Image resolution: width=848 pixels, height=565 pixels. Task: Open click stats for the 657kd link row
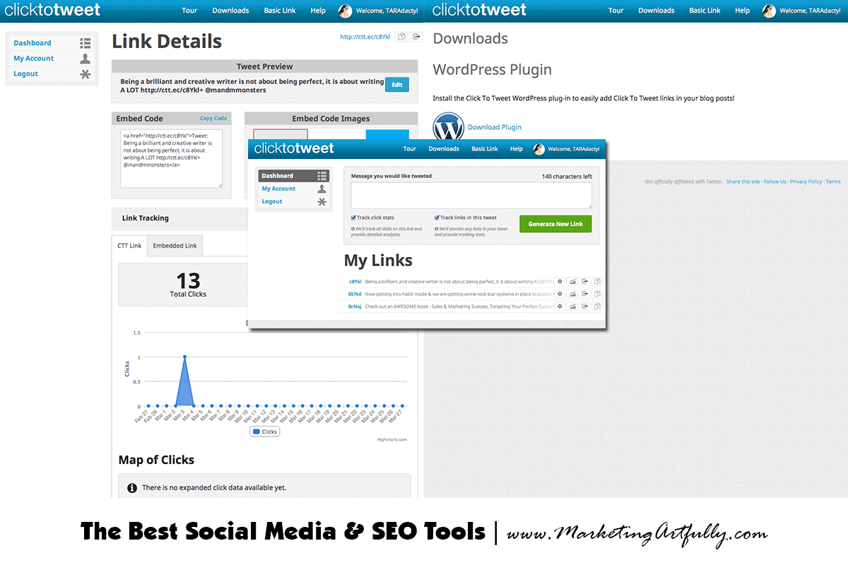coord(573,294)
